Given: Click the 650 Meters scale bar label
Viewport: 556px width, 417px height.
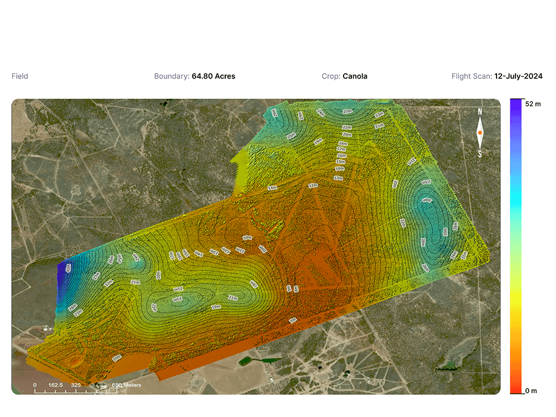Looking at the screenshot, I should click(x=127, y=385).
